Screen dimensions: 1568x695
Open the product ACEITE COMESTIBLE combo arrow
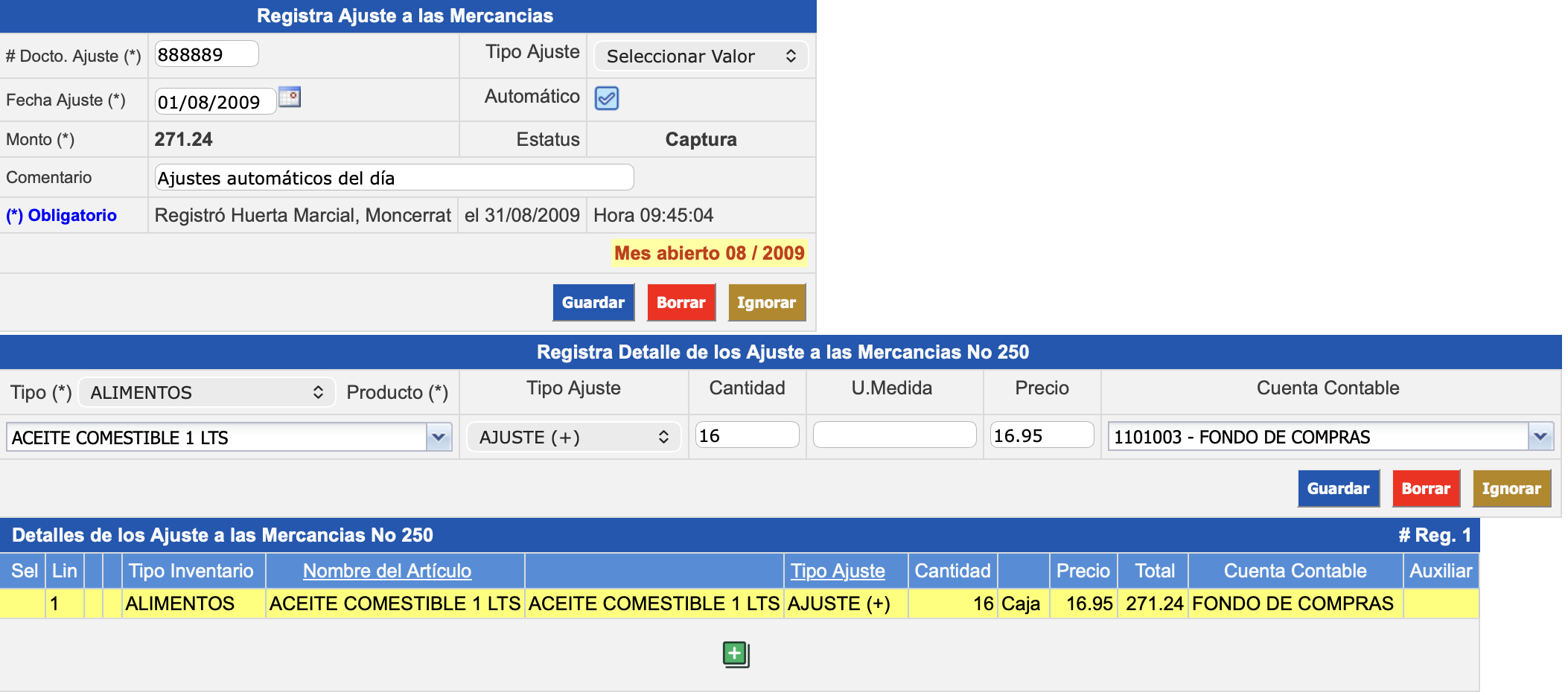(x=439, y=438)
